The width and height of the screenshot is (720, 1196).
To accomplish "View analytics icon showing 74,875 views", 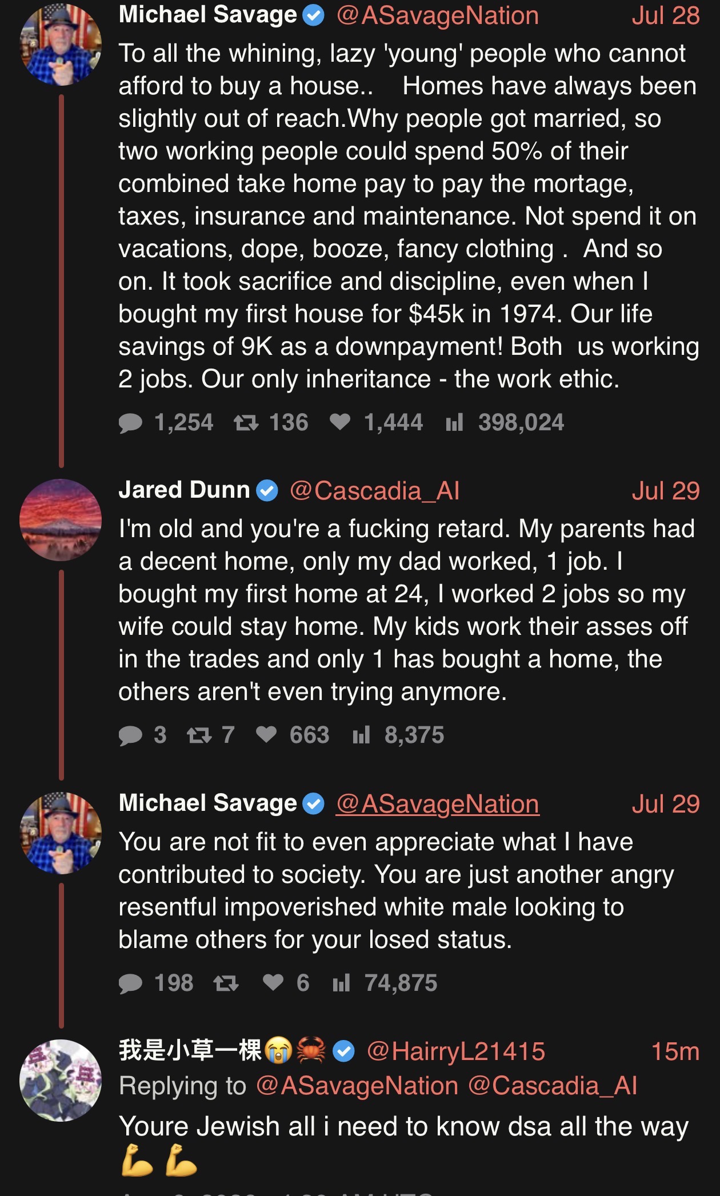I will (x=341, y=983).
